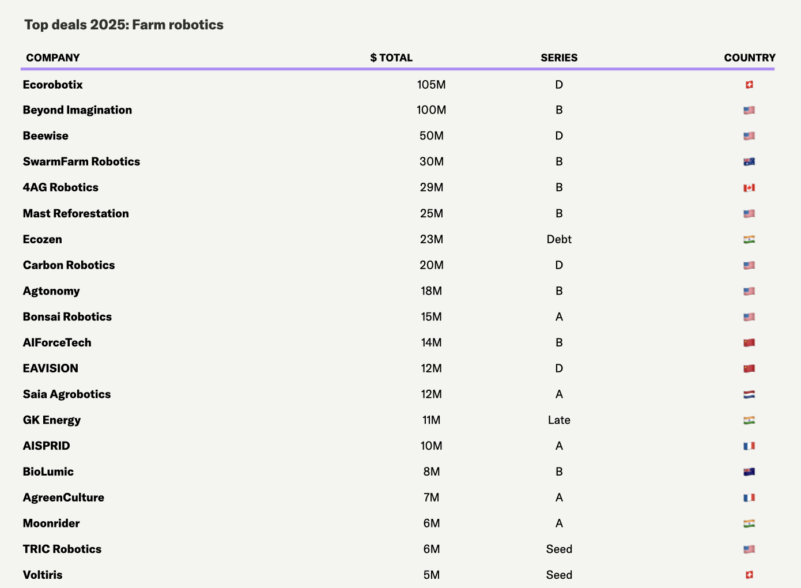Click the France flag in AISPRID row
801x588 pixels.
(749, 446)
